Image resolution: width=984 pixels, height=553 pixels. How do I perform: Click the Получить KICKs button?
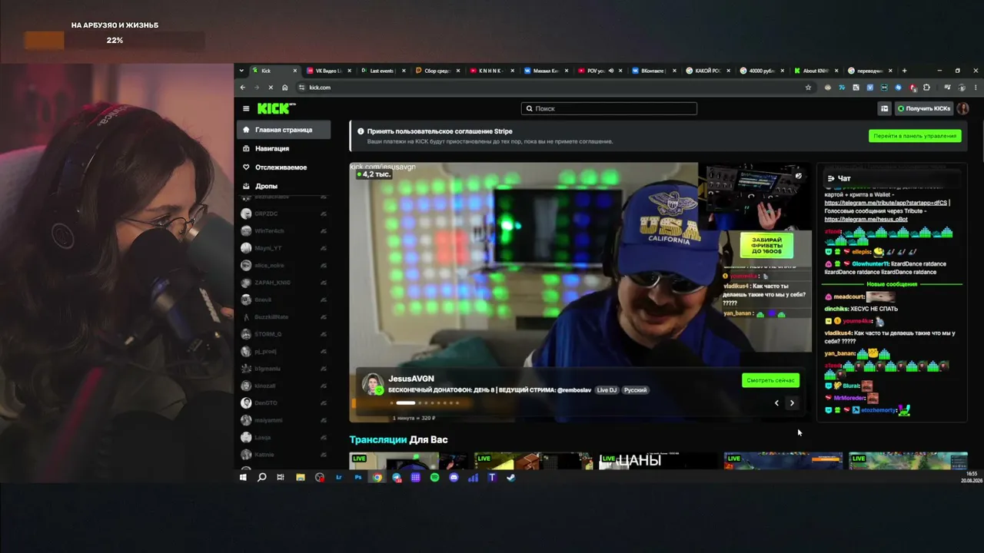coord(923,109)
